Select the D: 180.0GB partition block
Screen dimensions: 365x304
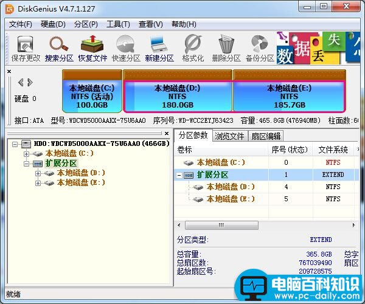click(178, 91)
